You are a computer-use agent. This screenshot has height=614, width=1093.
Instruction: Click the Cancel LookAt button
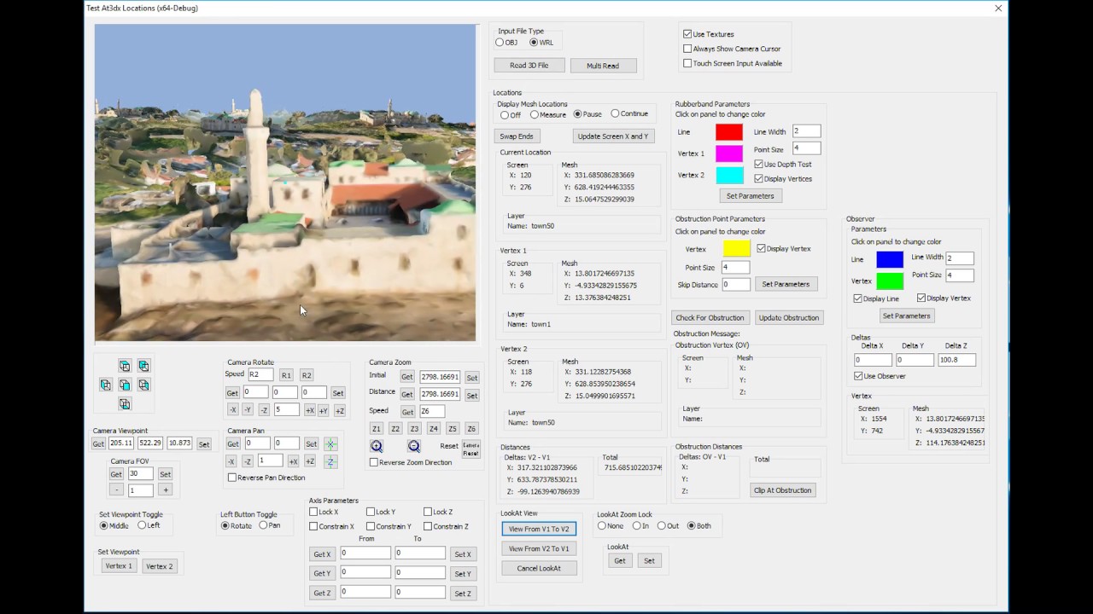pos(539,568)
